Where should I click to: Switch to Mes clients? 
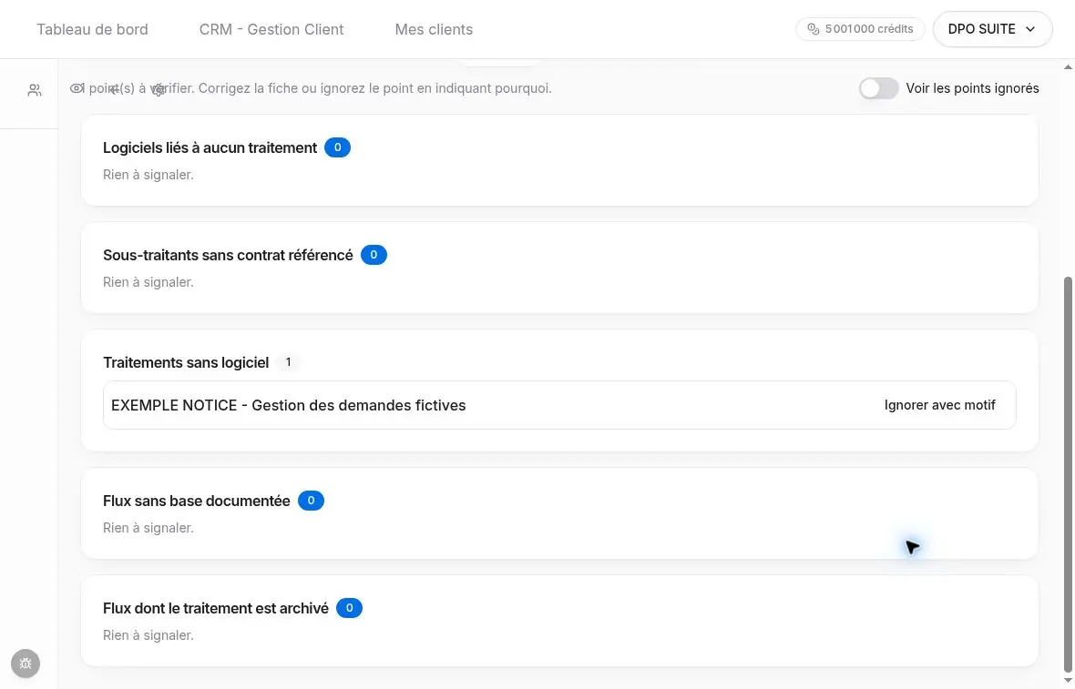434,29
